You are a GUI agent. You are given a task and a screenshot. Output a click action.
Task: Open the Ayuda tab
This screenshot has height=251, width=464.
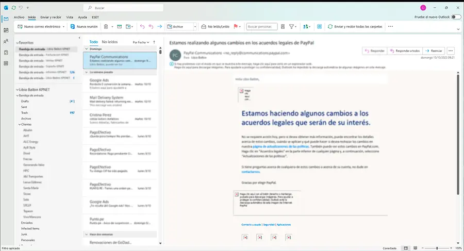(82, 17)
